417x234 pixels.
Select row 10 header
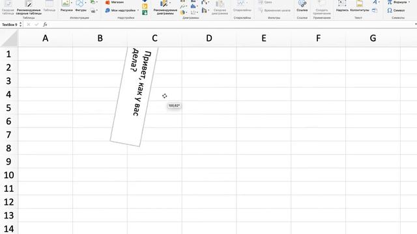8,175
